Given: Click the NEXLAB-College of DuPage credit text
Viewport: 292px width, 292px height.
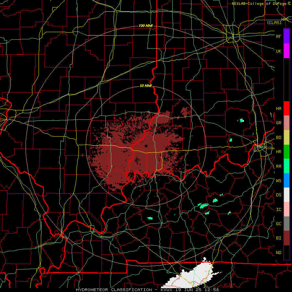Looking at the screenshot, I should click(261, 4).
